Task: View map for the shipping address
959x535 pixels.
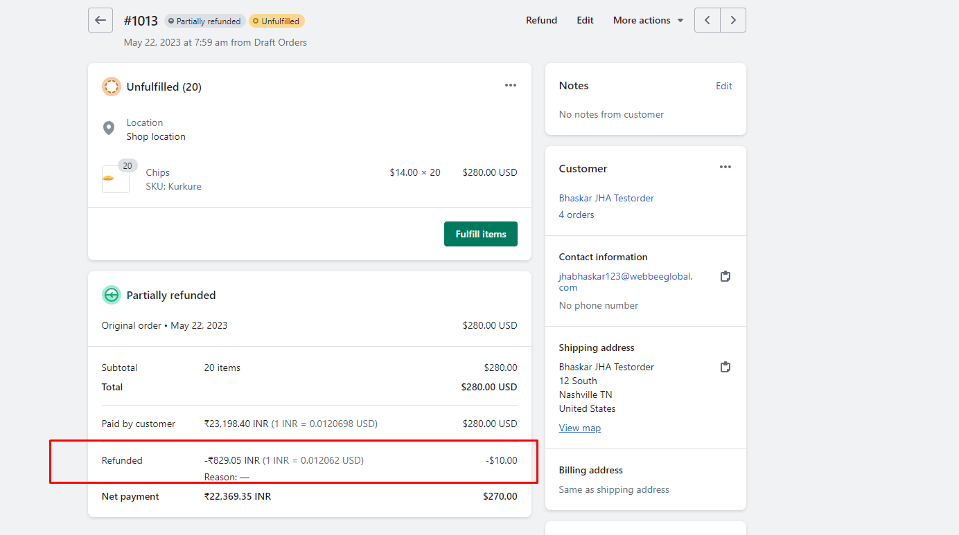Action: click(580, 428)
